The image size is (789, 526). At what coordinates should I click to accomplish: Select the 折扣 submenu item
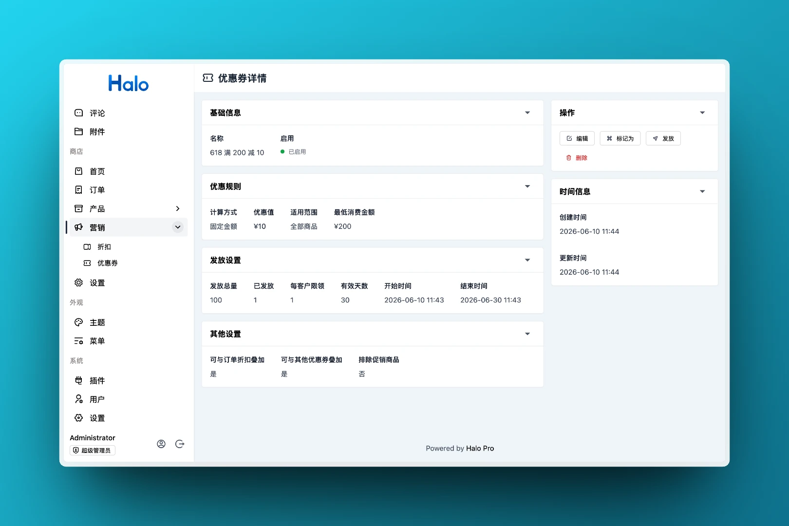click(129, 247)
